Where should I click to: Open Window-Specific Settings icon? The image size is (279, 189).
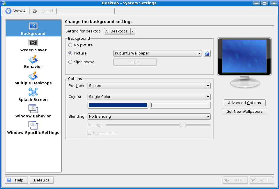click(x=33, y=125)
